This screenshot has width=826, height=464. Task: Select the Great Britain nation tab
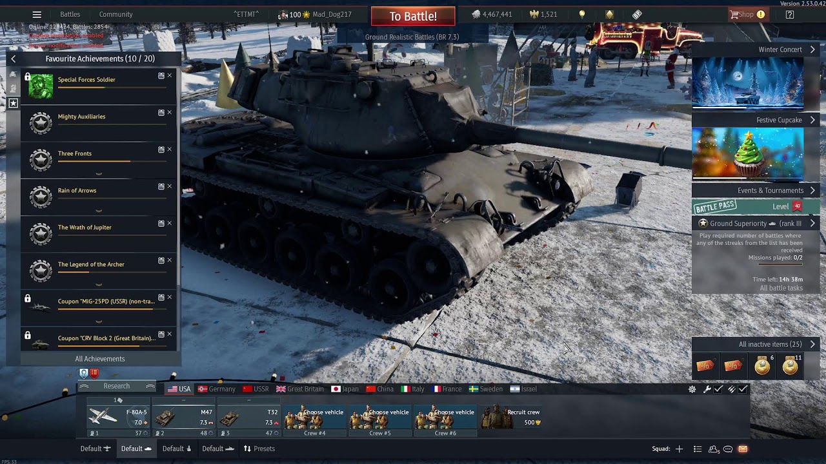(300, 389)
